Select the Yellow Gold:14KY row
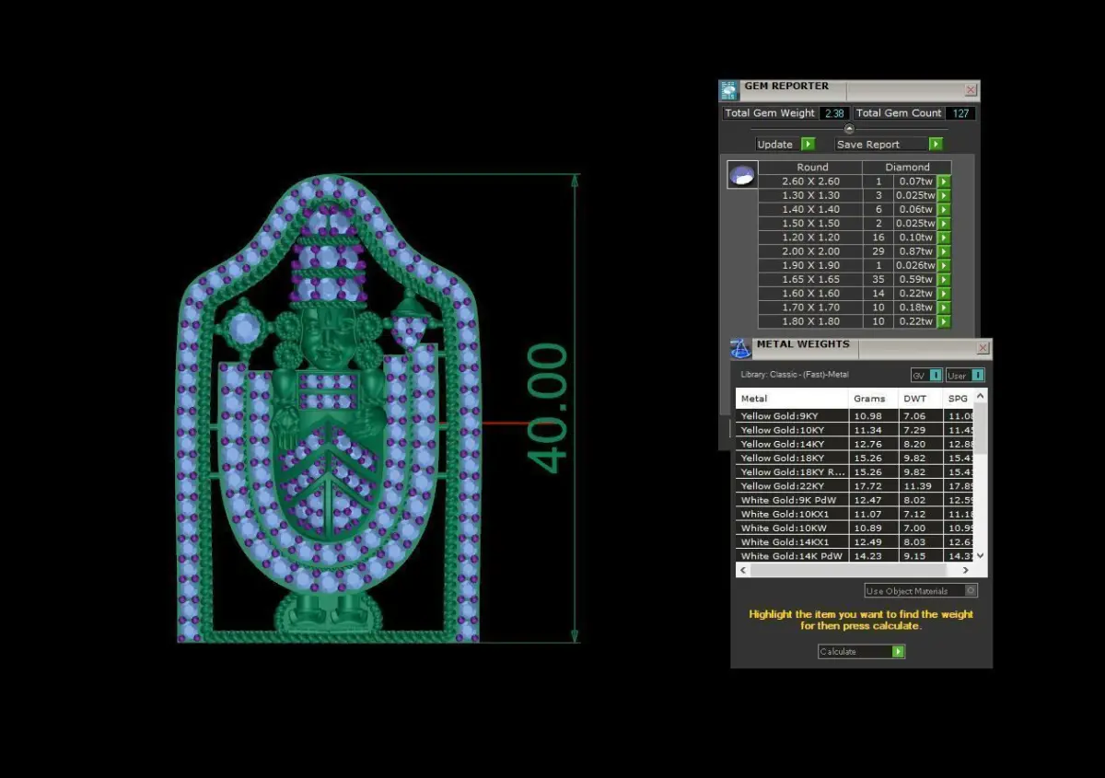This screenshot has width=1105, height=778. [x=855, y=444]
